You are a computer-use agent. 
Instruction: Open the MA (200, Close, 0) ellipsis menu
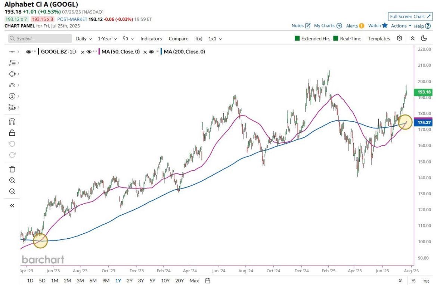tap(158, 51)
